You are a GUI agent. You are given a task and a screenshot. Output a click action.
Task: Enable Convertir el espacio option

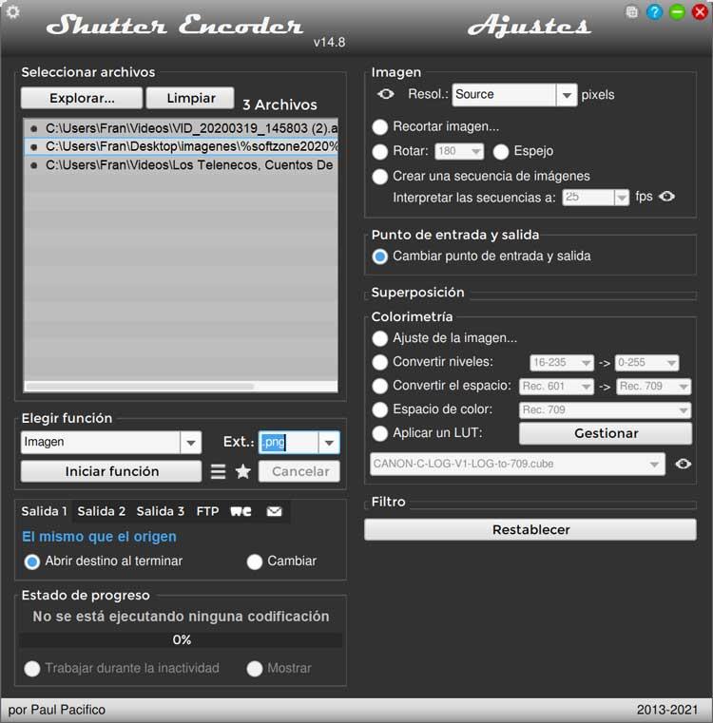(x=380, y=386)
